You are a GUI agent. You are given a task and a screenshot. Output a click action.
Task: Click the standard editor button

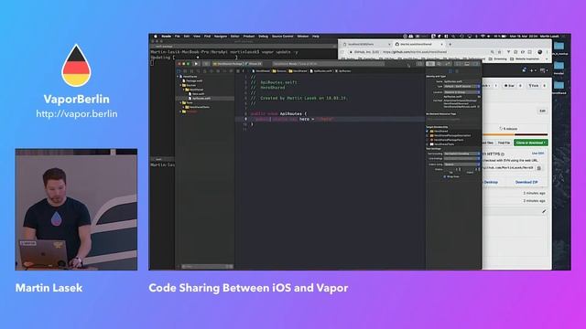[x=430, y=64]
